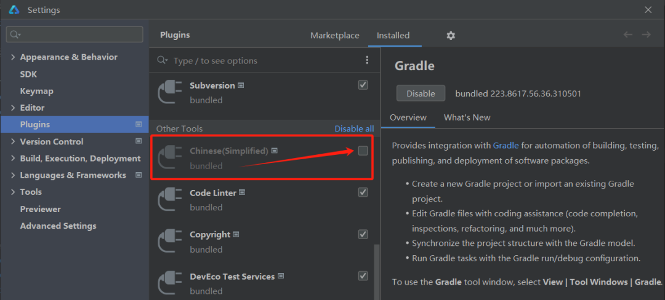Click the bundled badge next to Code Linter

point(242,192)
